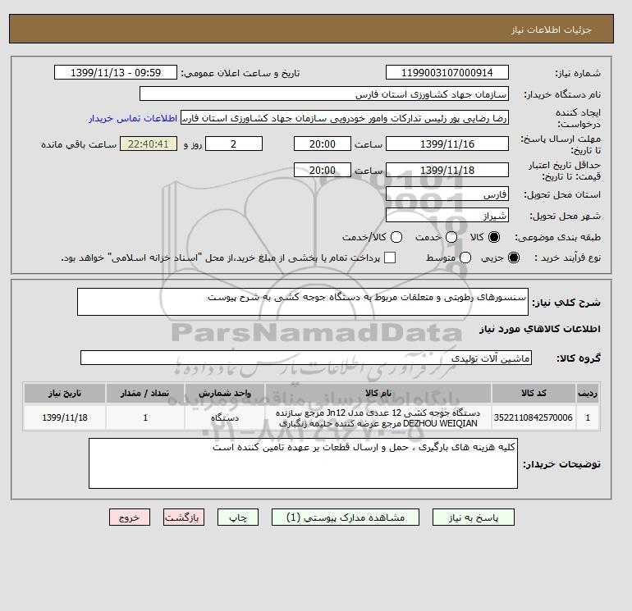
Task: Open مشاهده مدارک پیوستی (1) attachments
Action: [x=346, y=518]
